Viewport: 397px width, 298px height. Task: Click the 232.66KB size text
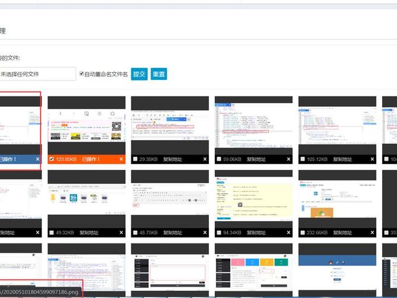click(317, 232)
